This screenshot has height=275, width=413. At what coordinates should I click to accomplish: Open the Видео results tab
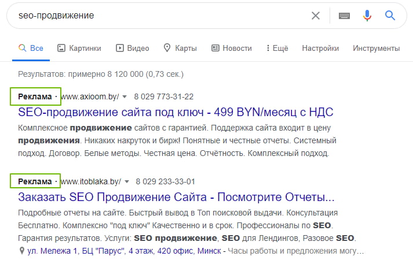(132, 48)
